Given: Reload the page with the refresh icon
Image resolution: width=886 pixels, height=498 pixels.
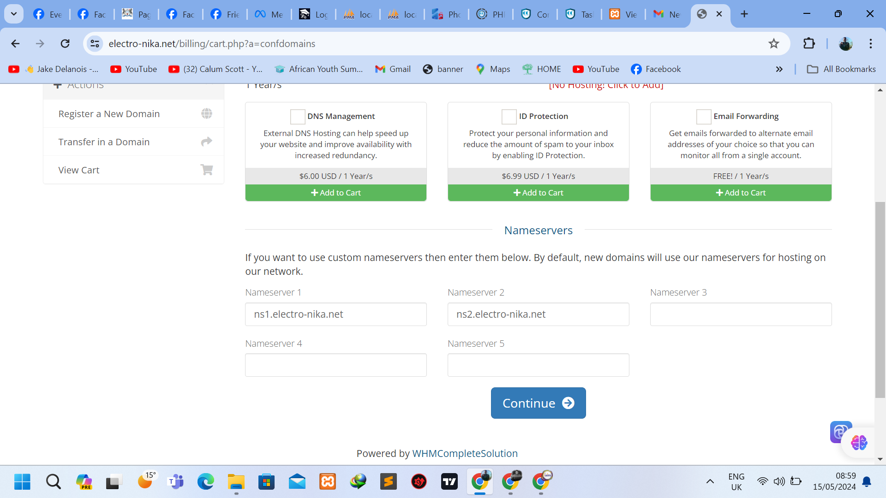Looking at the screenshot, I should tap(65, 44).
